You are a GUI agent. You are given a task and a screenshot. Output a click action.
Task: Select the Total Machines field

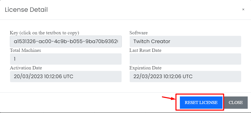click(x=66, y=59)
